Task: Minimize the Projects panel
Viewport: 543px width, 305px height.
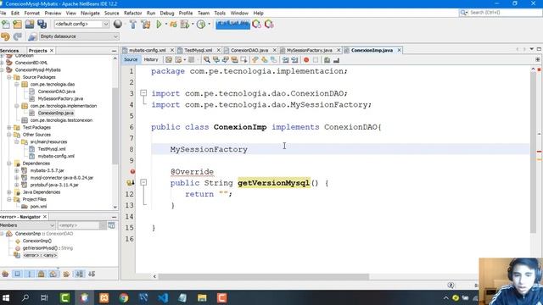Action: [114, 51]
